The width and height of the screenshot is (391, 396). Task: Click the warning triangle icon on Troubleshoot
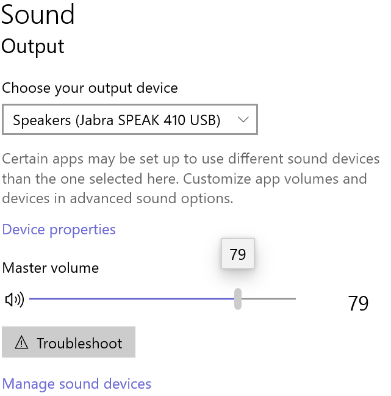click(x=22, y=343)
